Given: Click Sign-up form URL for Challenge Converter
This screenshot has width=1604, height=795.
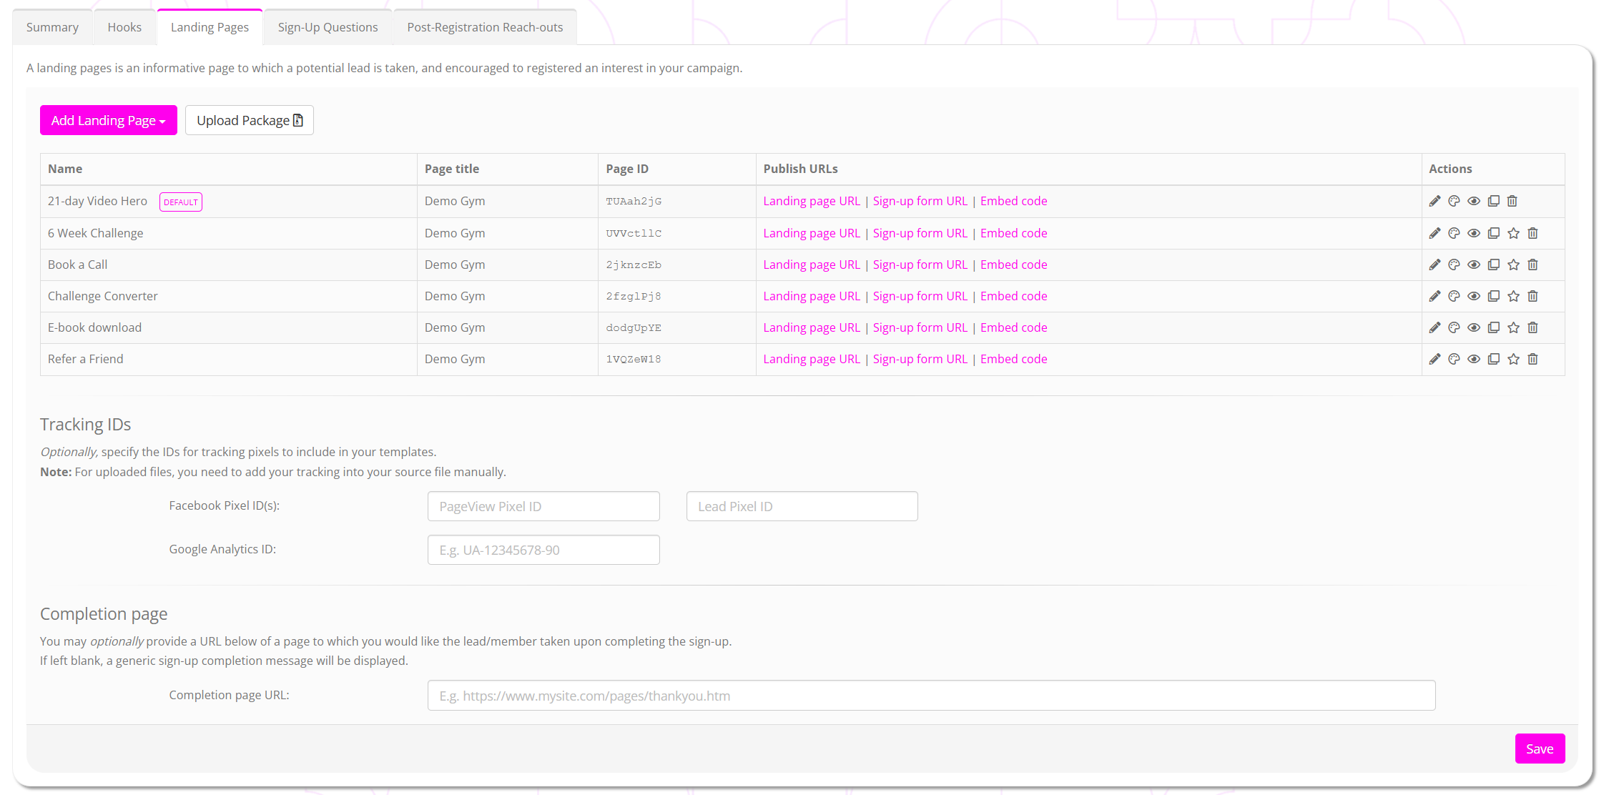Looking at the screenshot, I should click(x=920, y=296).
